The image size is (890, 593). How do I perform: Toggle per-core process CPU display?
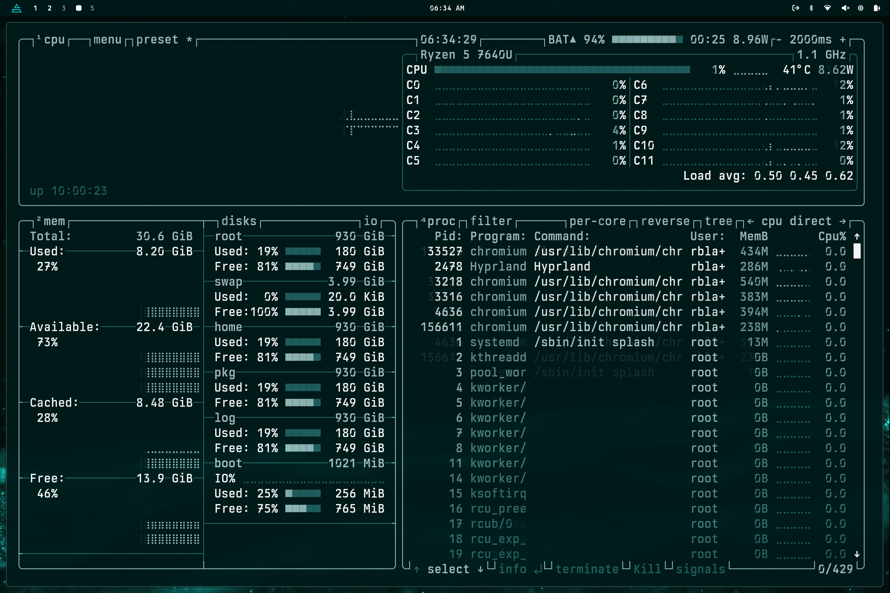coord(597,221)
